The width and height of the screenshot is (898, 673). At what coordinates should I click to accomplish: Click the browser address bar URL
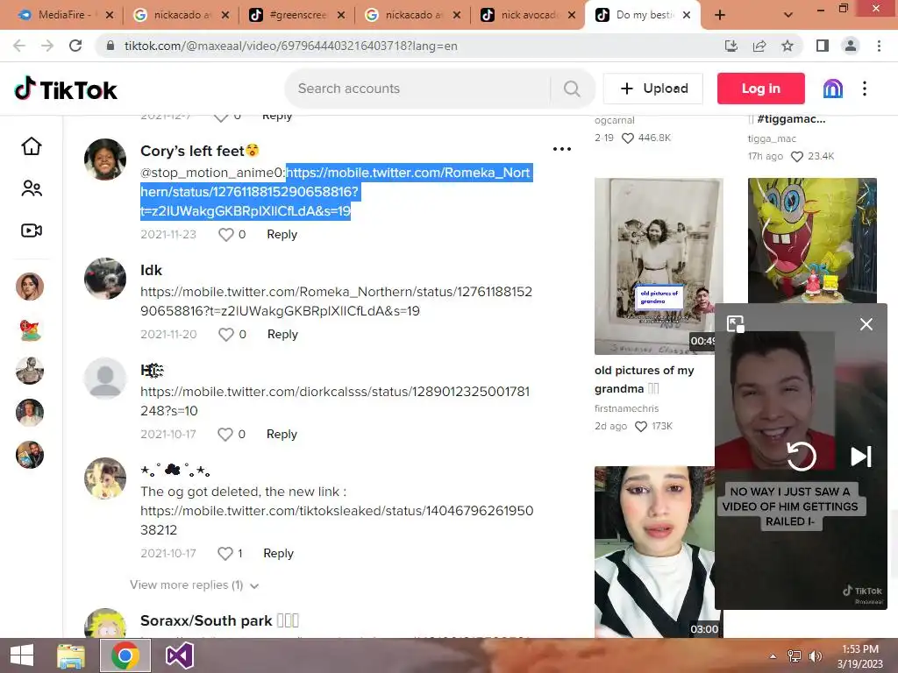pyautogui.click(x=290, y=46)
